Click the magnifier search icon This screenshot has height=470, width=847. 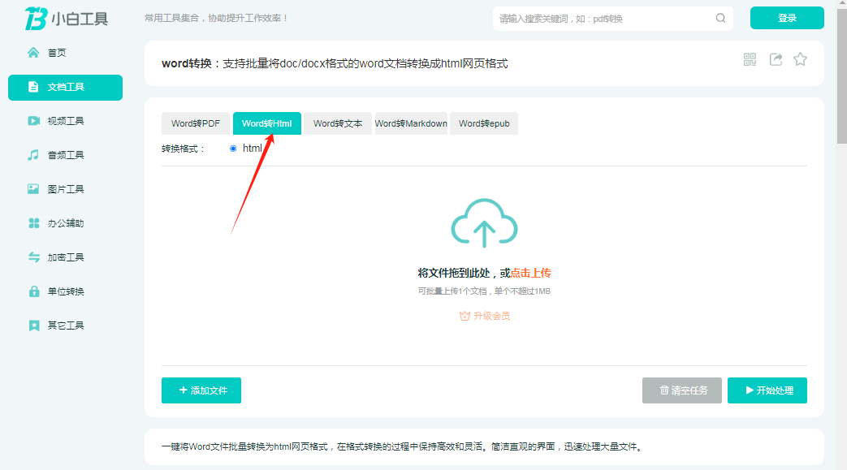(x=720, y=19)
